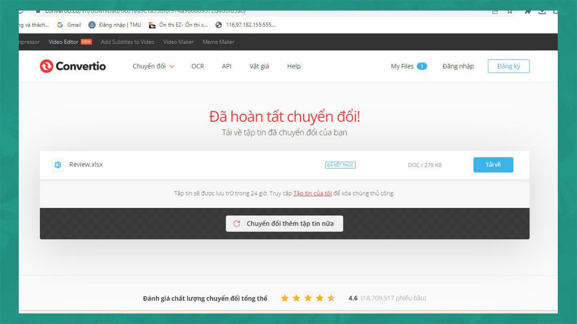
Task: Expand the Chuyển đổi dropdown menu
Action: point(153,66)
